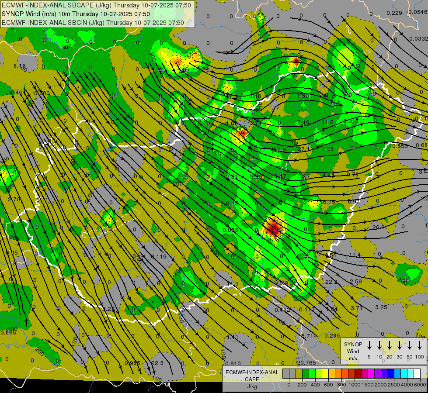Pick the dark green swatch in the CAPE color bar
Viewport: 428px width, 393px height.
coord(306,374)
